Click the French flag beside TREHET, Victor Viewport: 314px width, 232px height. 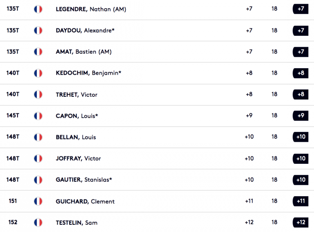[38, 95]
